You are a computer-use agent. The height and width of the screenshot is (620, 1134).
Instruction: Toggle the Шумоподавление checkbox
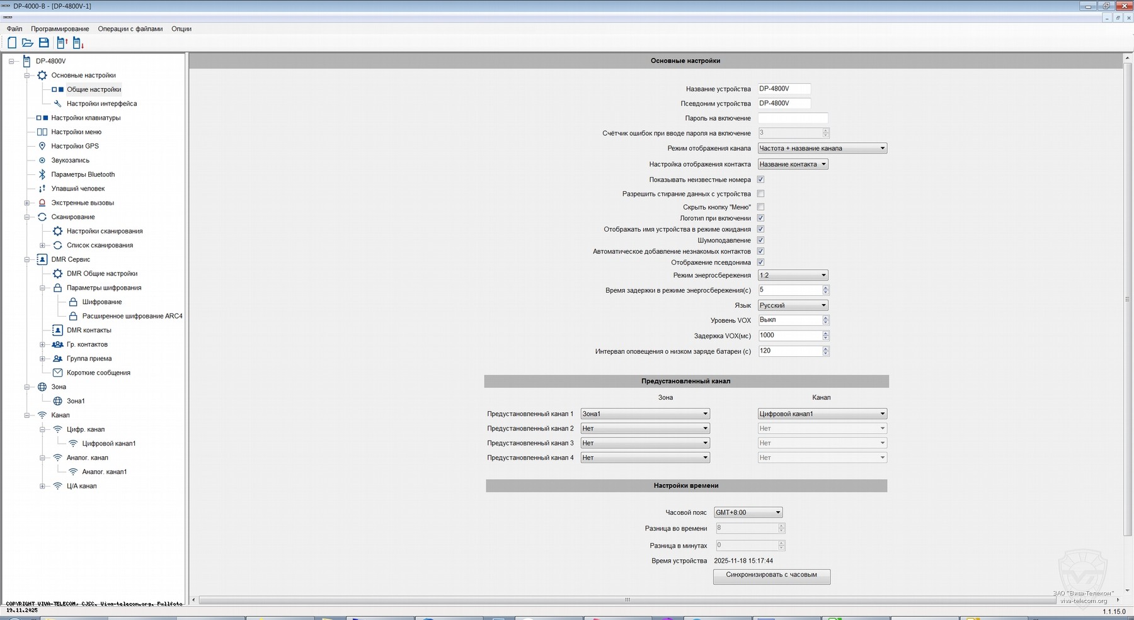[760, 240]
